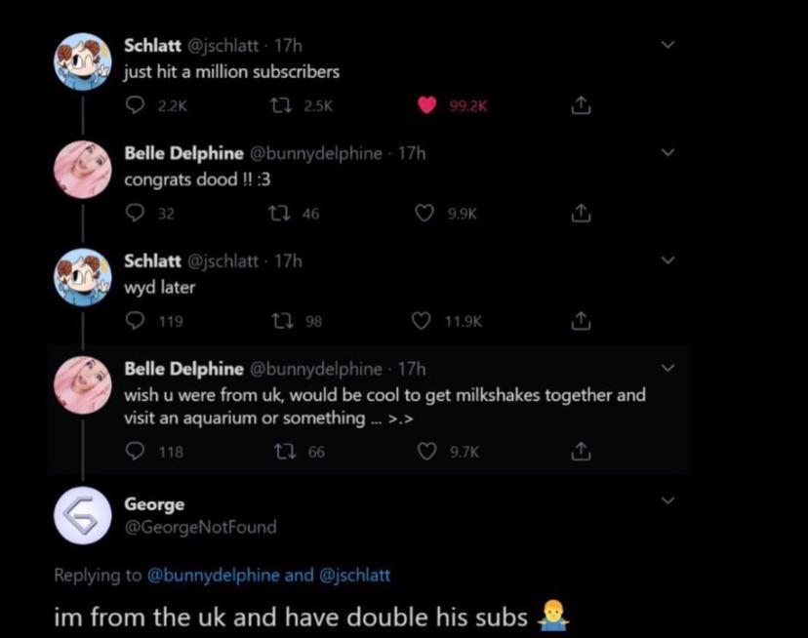Share Belle Delphine's milkshakes tweet
The image size is (808, 638).
pos(581,452)
